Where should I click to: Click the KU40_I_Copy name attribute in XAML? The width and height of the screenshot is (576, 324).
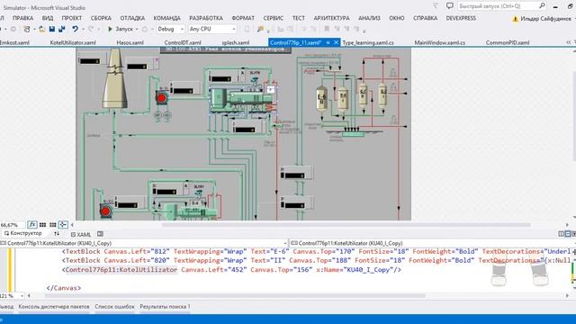tap(354, 270)
